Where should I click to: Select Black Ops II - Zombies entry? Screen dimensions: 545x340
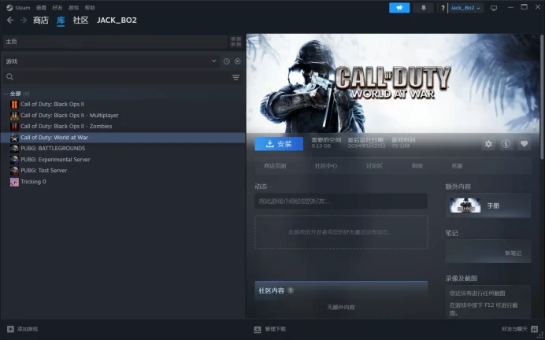tap(66, 127)
